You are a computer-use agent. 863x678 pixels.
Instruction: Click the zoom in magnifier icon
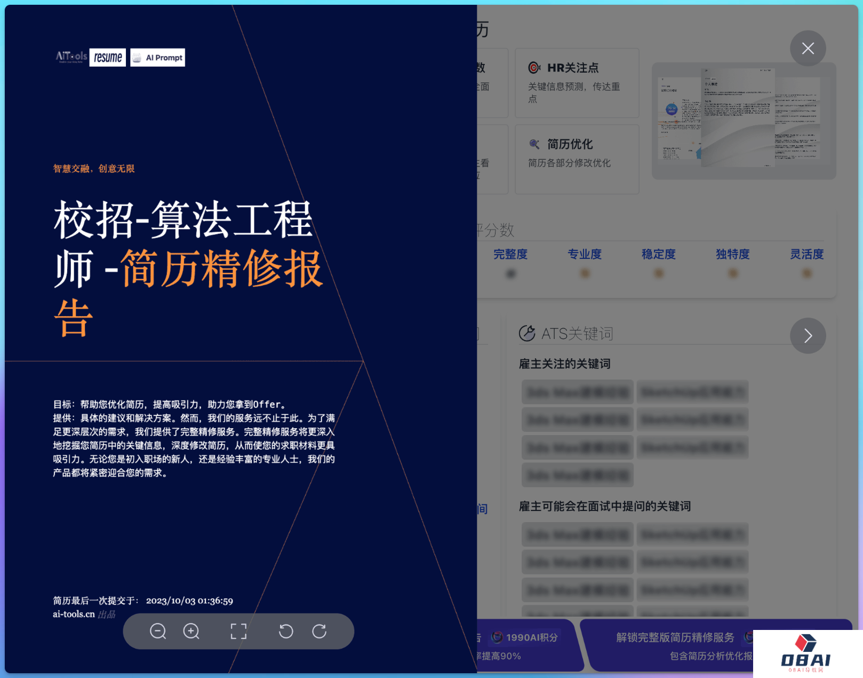tap(191, 631)
